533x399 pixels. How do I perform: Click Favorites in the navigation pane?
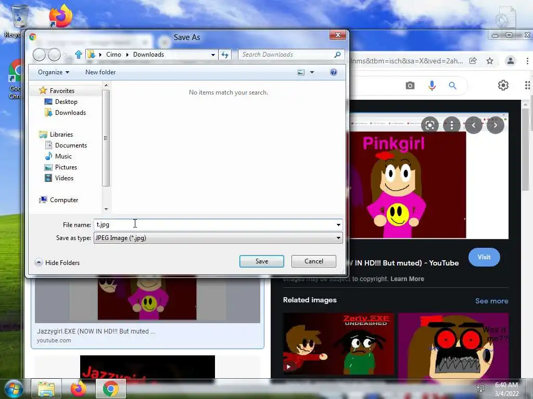click(61, 91)
